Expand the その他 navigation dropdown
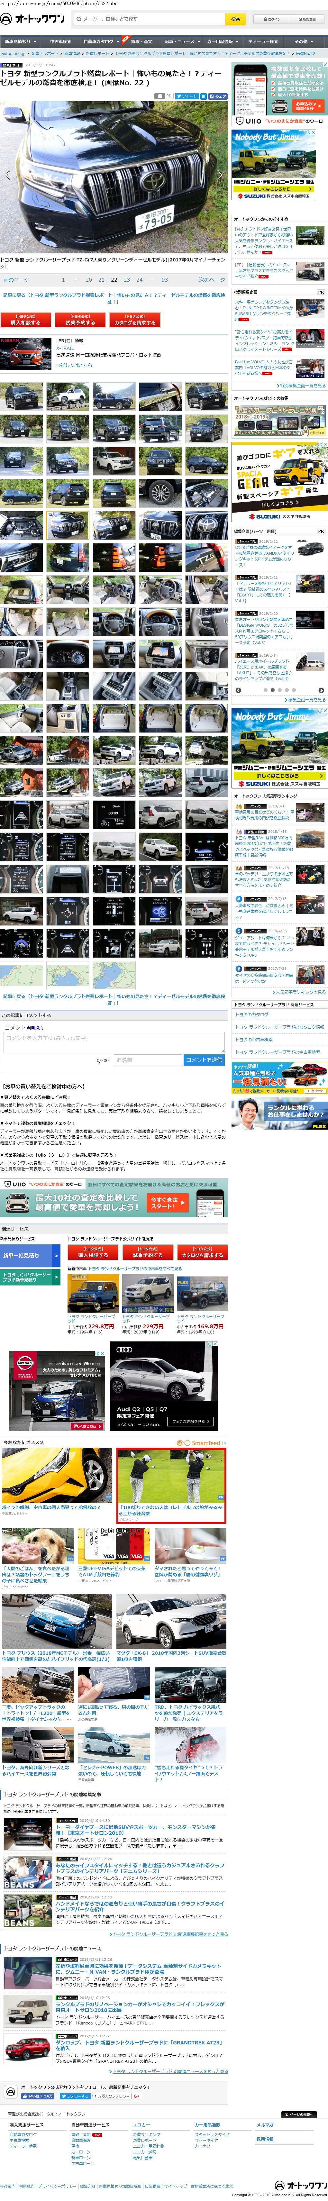This screenshot has height=2201, width=328. 302,41
